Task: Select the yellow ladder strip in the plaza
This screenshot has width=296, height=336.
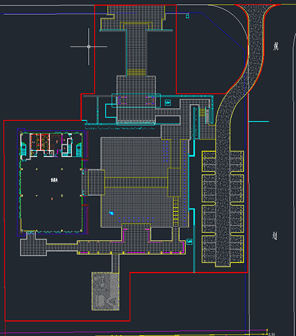Action: coord(176,212)
